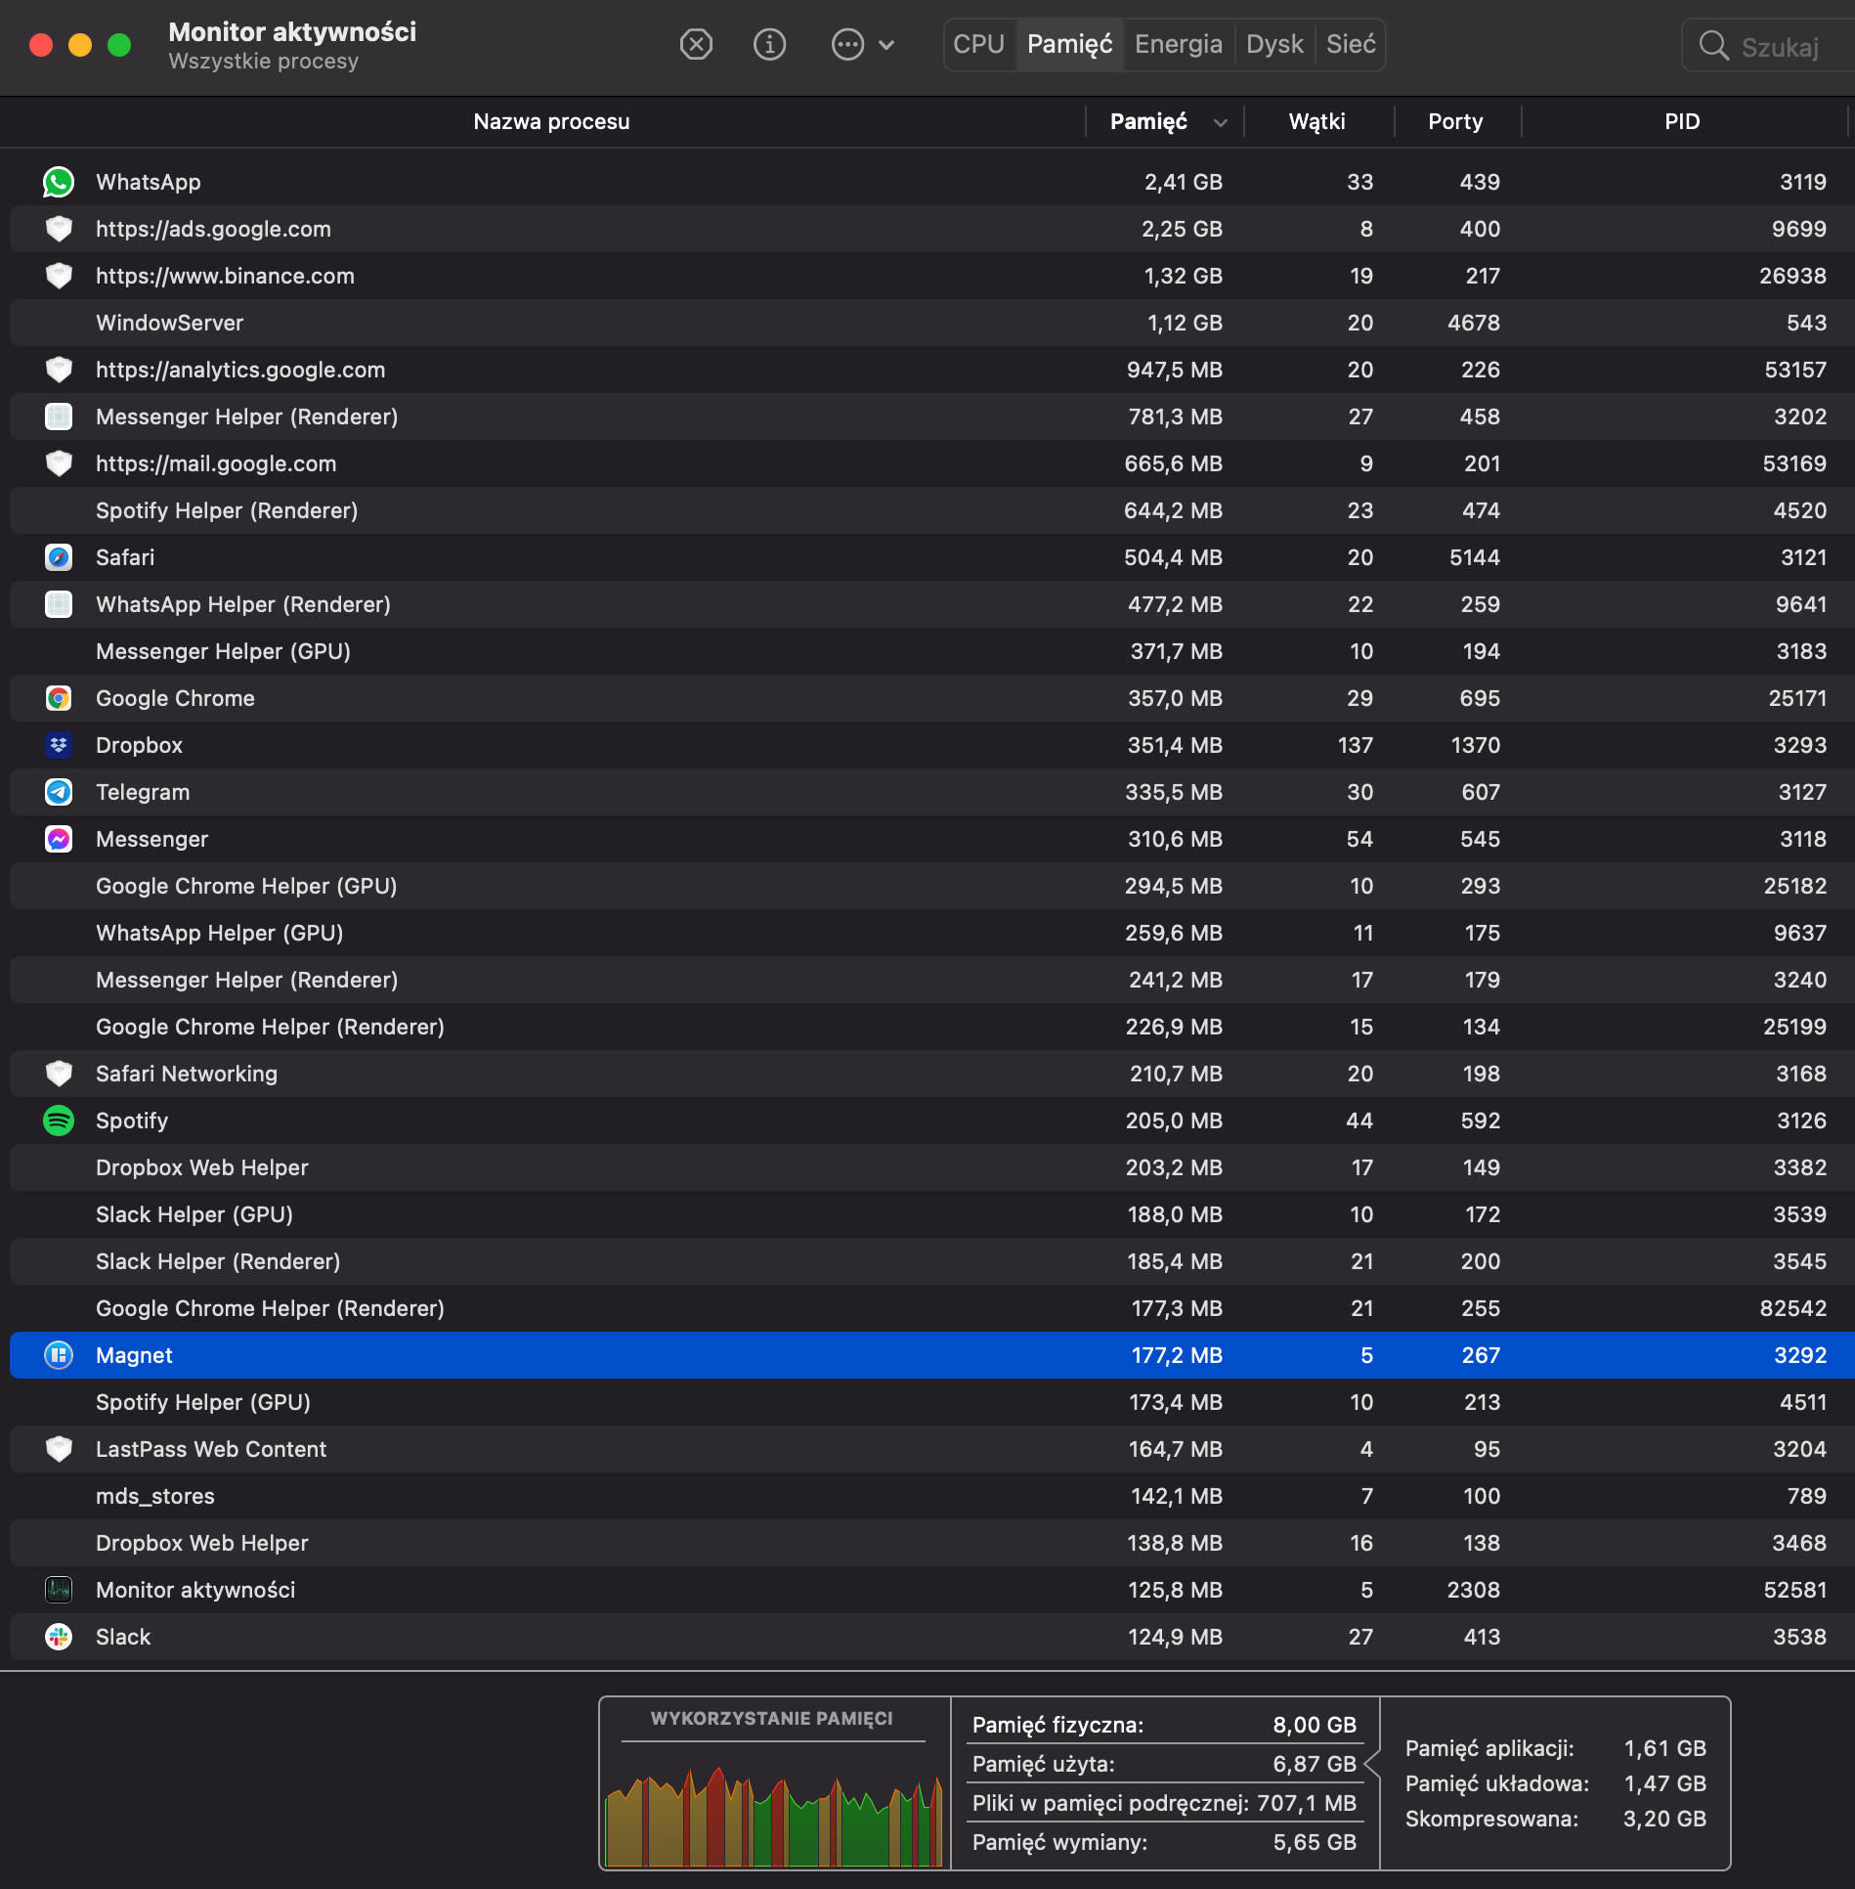The image size is (1855, 1889).
Task: Select the Spotify Helper (GPU) row
Action: (932, 1402)
